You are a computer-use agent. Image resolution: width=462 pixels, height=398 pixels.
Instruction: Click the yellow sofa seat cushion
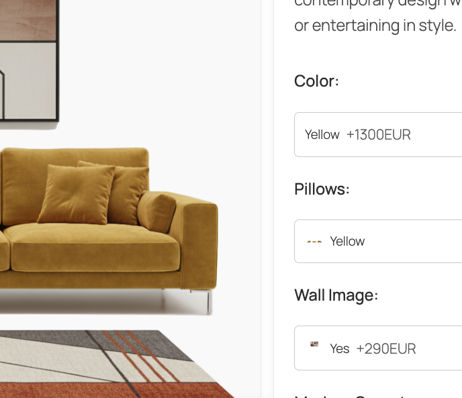94,248
